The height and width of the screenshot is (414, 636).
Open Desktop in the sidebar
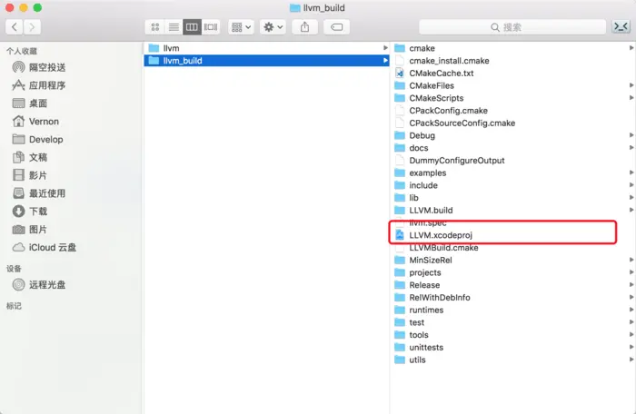[30, 103]
